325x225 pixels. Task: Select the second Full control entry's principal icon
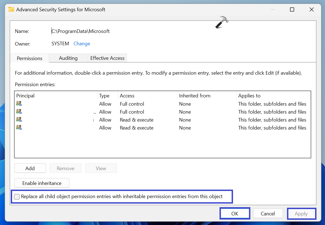(x=19, y=112)
